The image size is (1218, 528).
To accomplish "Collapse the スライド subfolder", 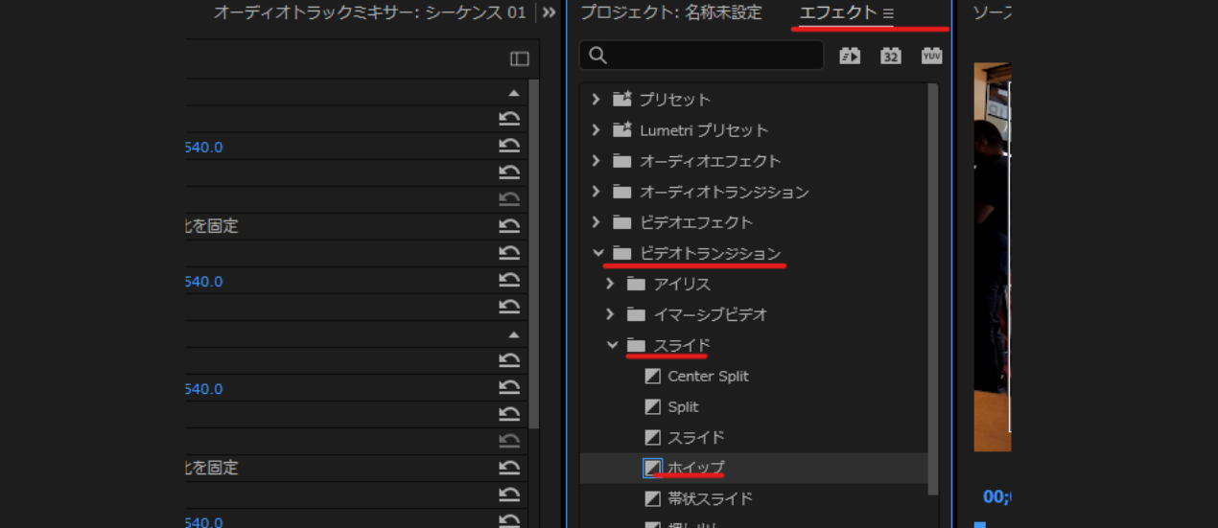I will pyautogui.click(x=612, y=345).
